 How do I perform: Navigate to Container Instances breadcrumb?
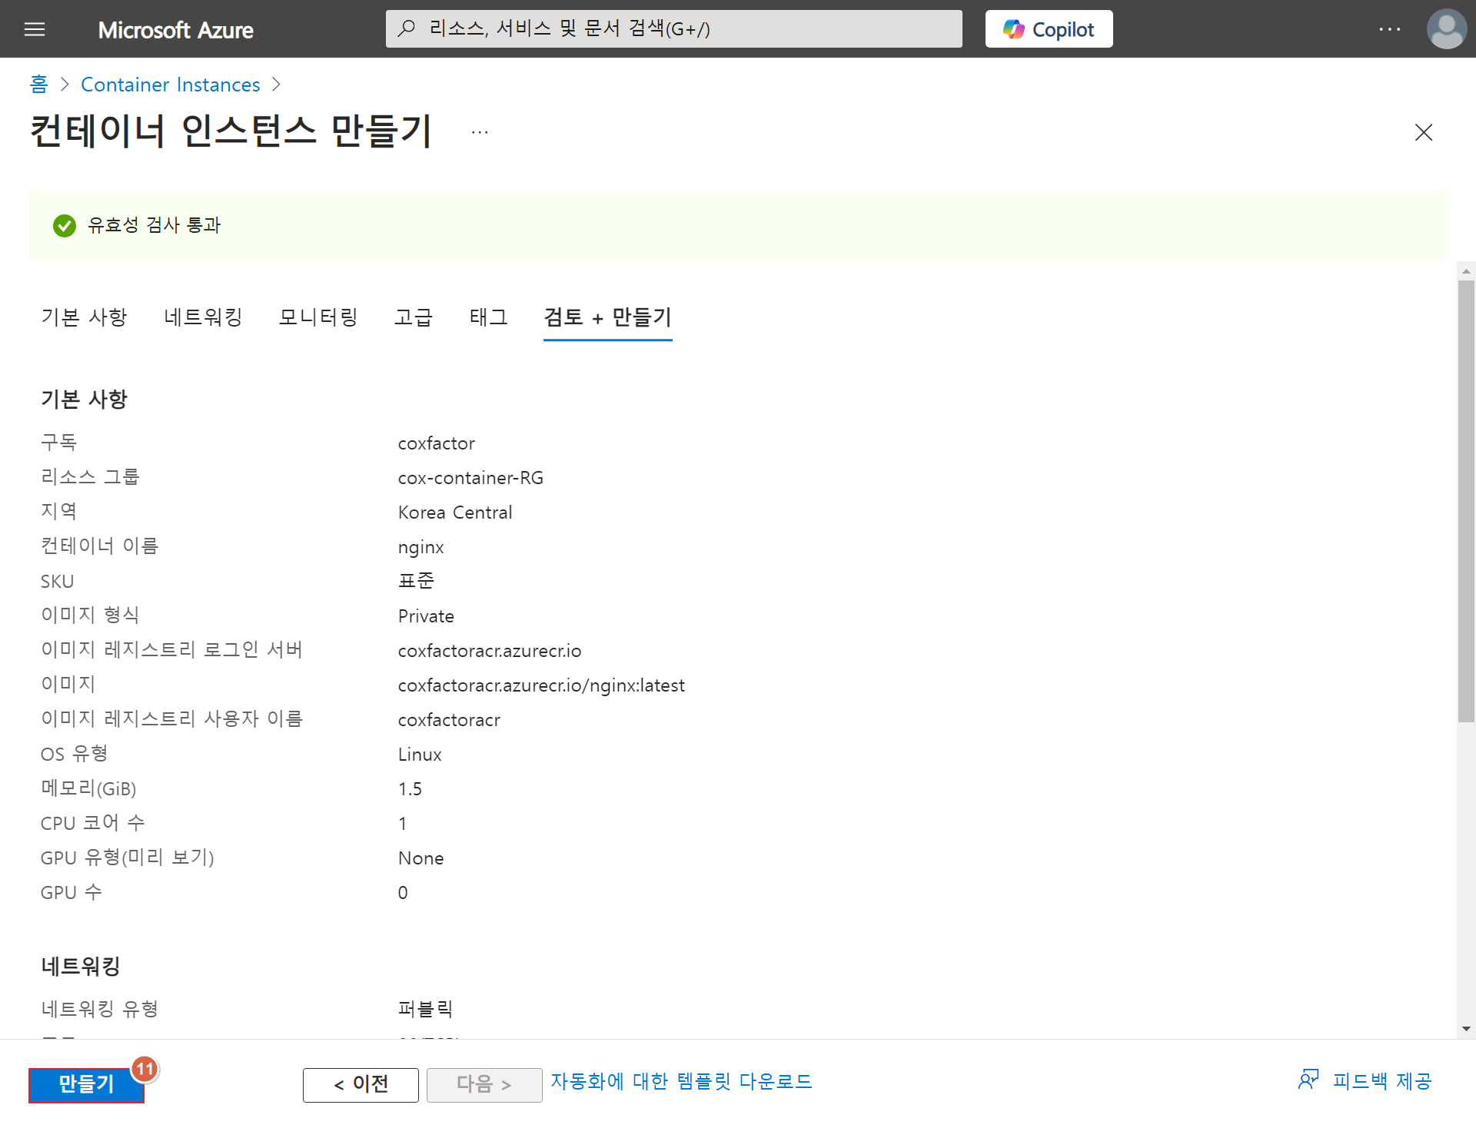pyautogui.click(x=171, y=85)
